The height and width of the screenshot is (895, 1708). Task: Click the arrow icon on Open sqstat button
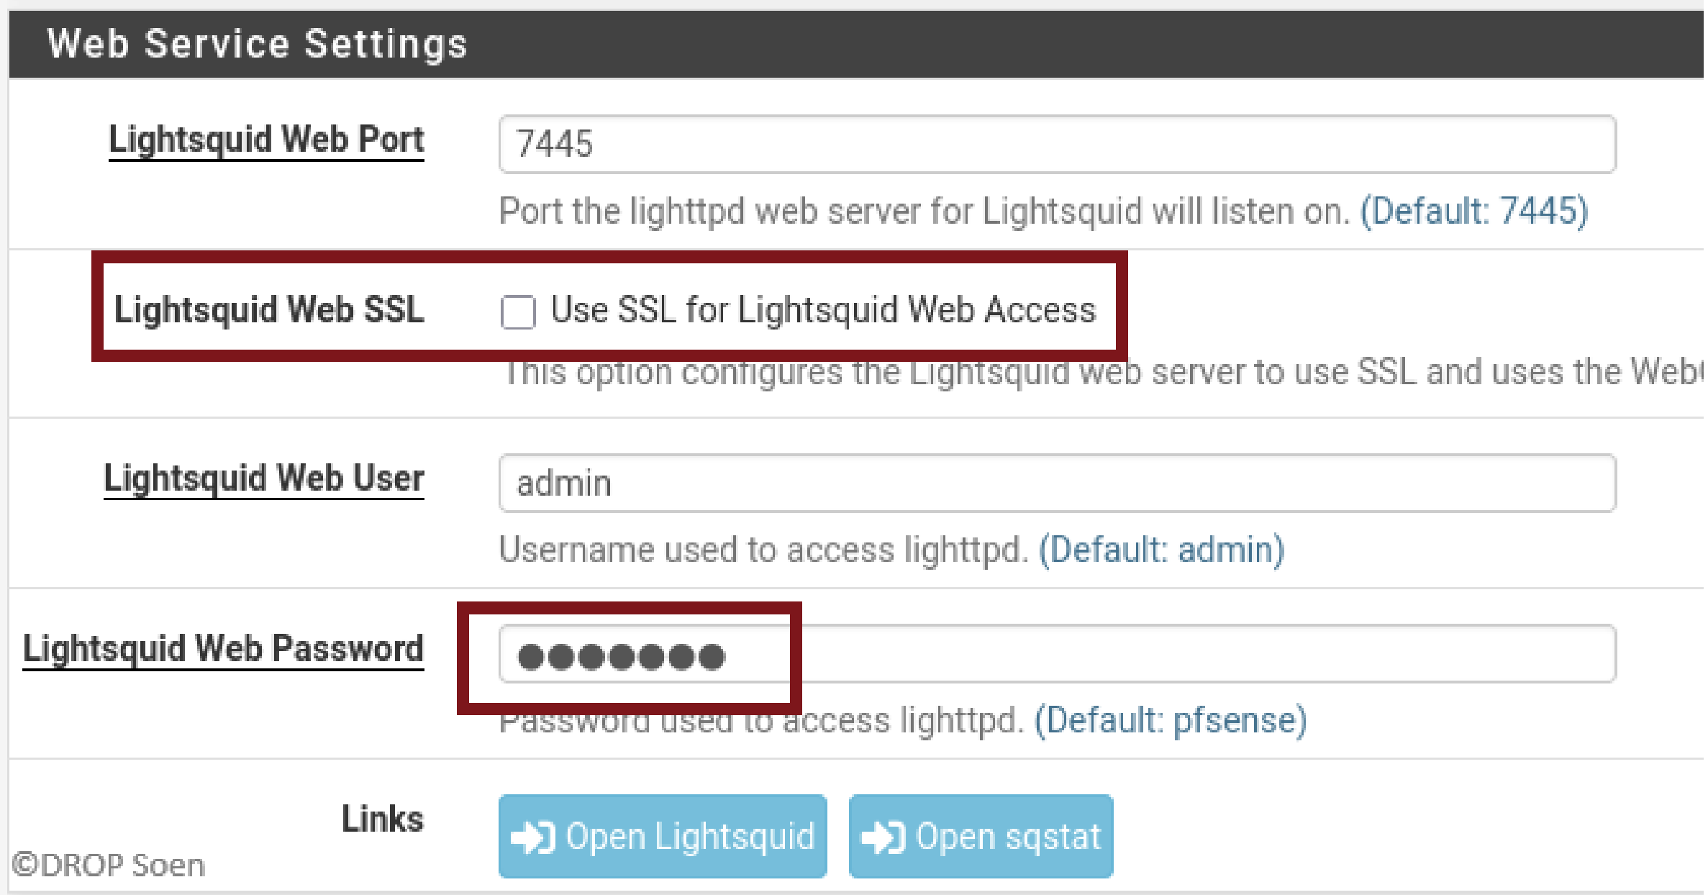click(884, 836)
